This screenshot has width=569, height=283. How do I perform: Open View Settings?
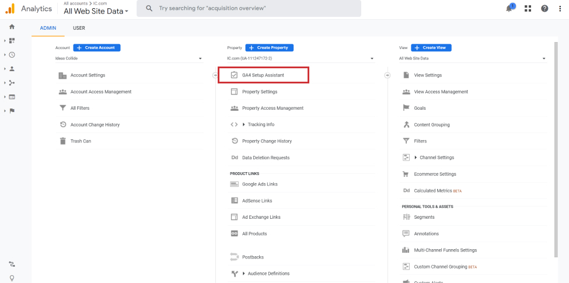pos(428,75)
